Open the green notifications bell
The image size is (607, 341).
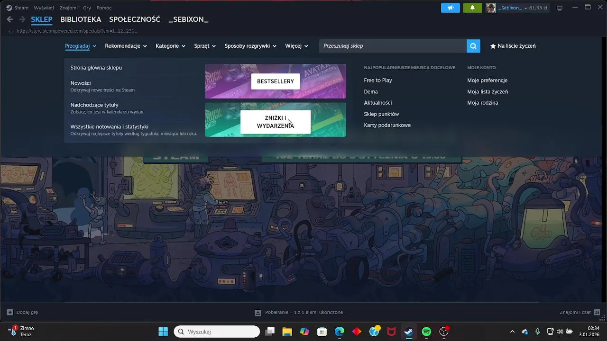[x=472, y=8]
